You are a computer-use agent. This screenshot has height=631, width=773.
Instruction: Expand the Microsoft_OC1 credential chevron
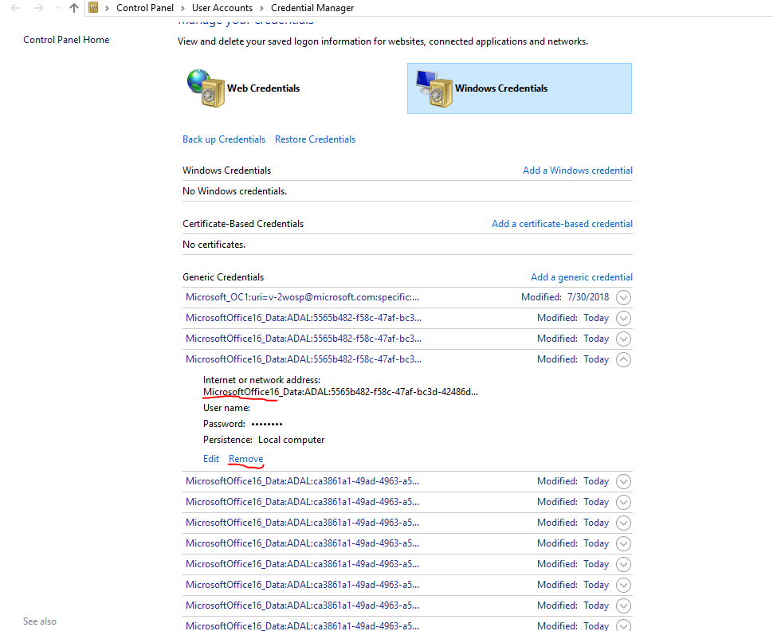[x=624, y=297]
